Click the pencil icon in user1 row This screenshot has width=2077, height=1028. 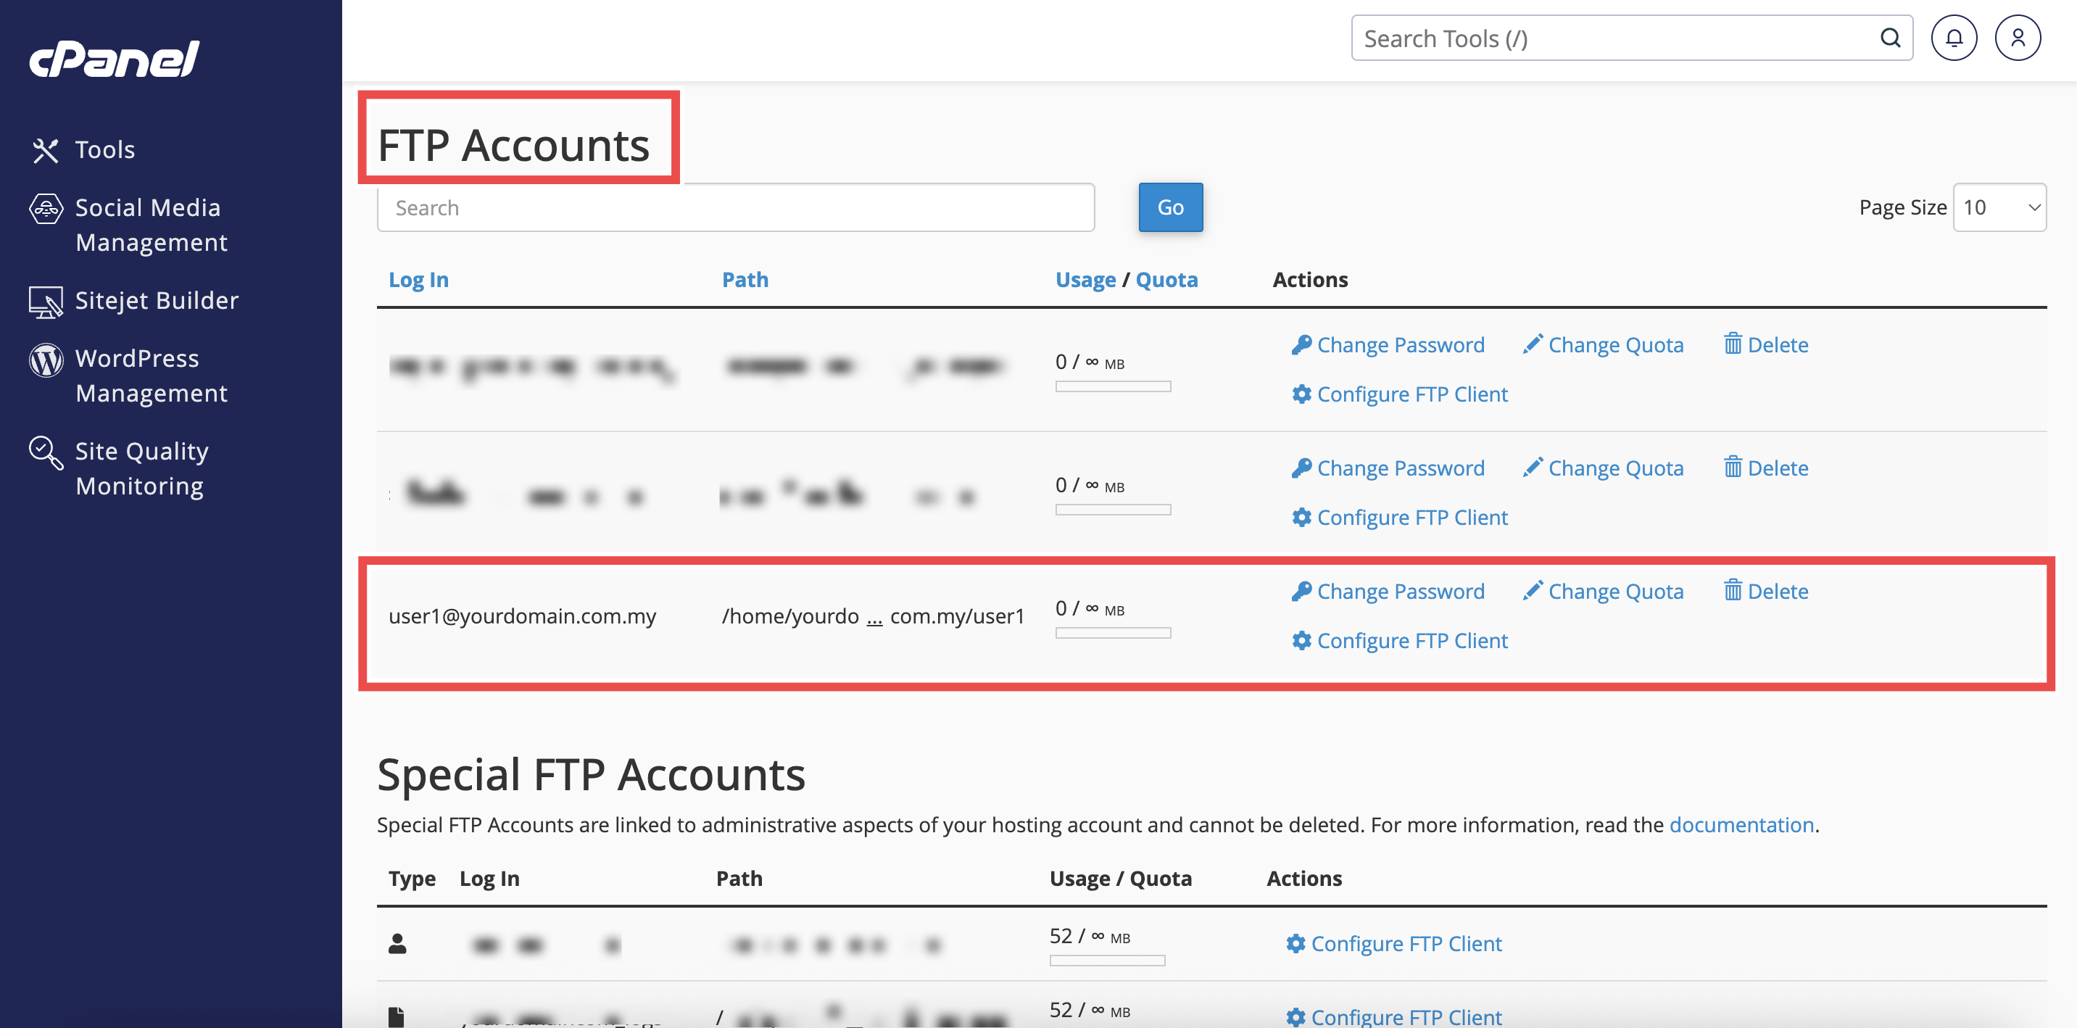coord(1533,590)
